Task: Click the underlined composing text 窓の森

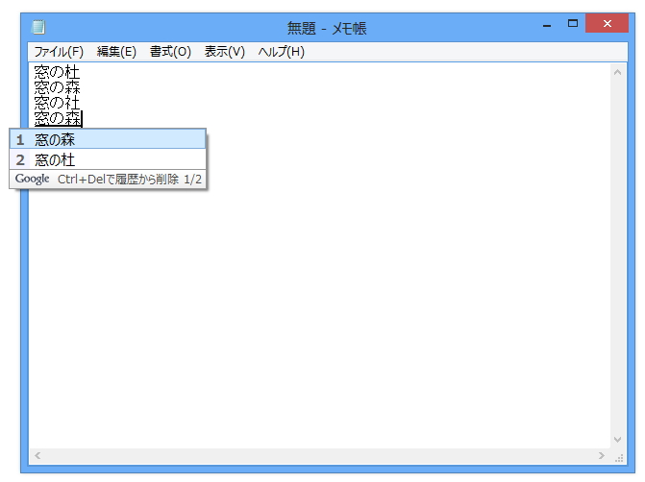Action: tap(58, 118)
